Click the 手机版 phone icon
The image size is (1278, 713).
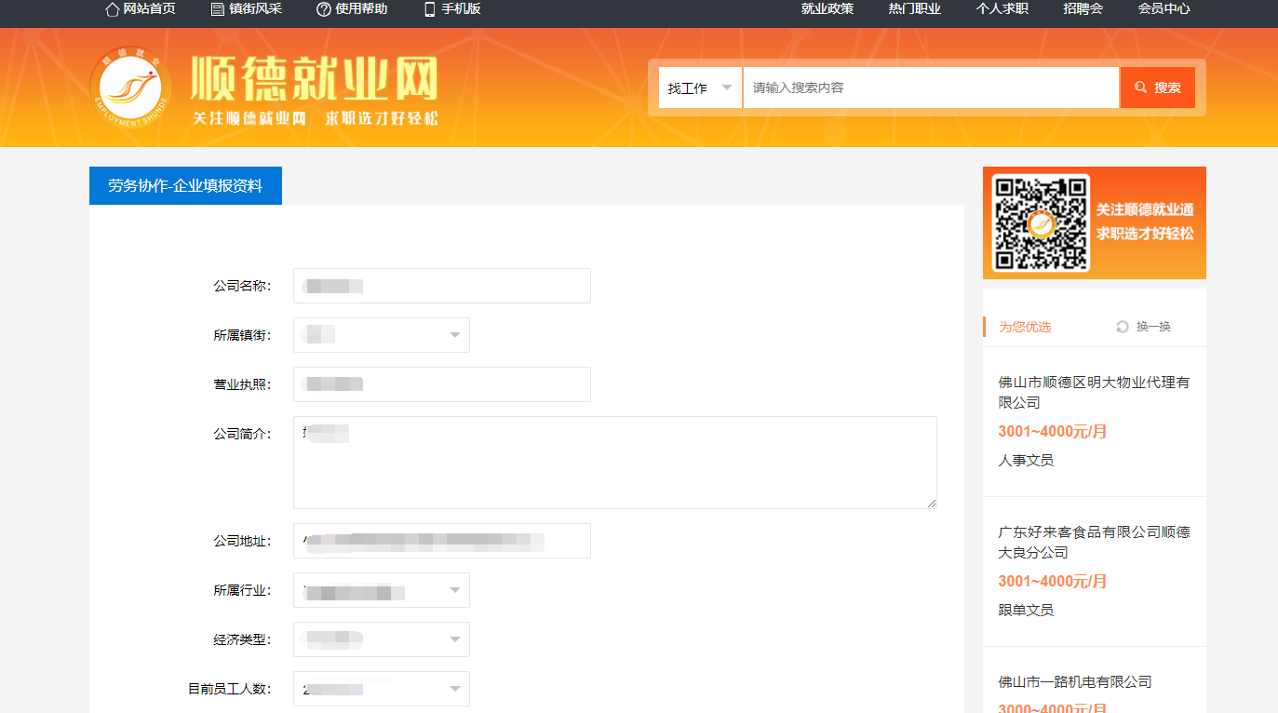429,9
